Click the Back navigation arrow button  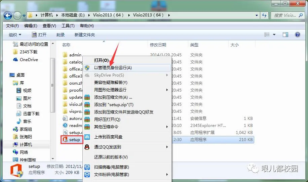coord(8,15)
